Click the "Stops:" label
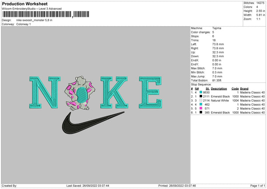 (x=195, y=36)
